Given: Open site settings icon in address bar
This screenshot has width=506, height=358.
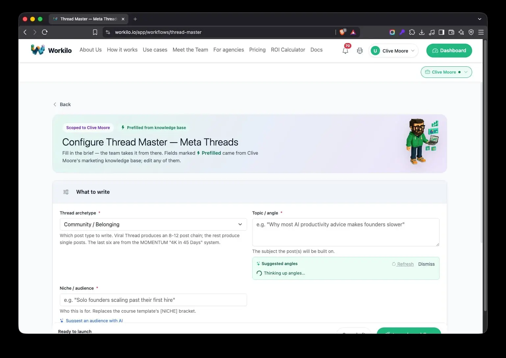Looking at the screenshot, I should (x=108, y=32).
